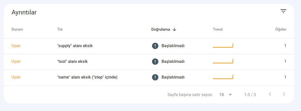Sort by Tür column header
Viewport: 301px width, 111px height.
(60, 29)
